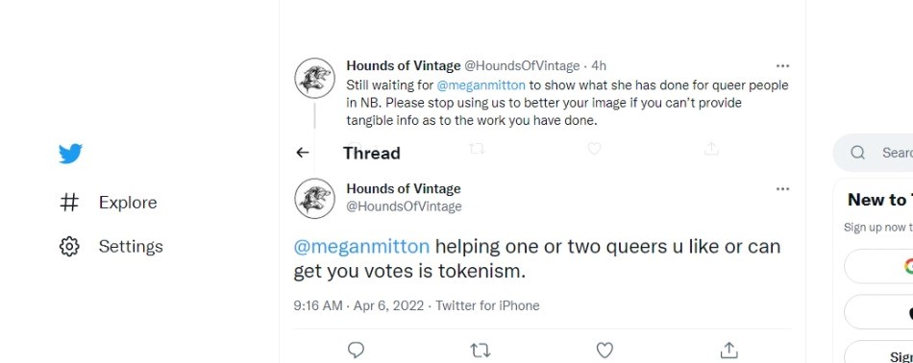Image resolution: width=913 pixels, height=363 pixels.
Task: Open @meganmitton mention in the main tweet
Action: point(361,247)
